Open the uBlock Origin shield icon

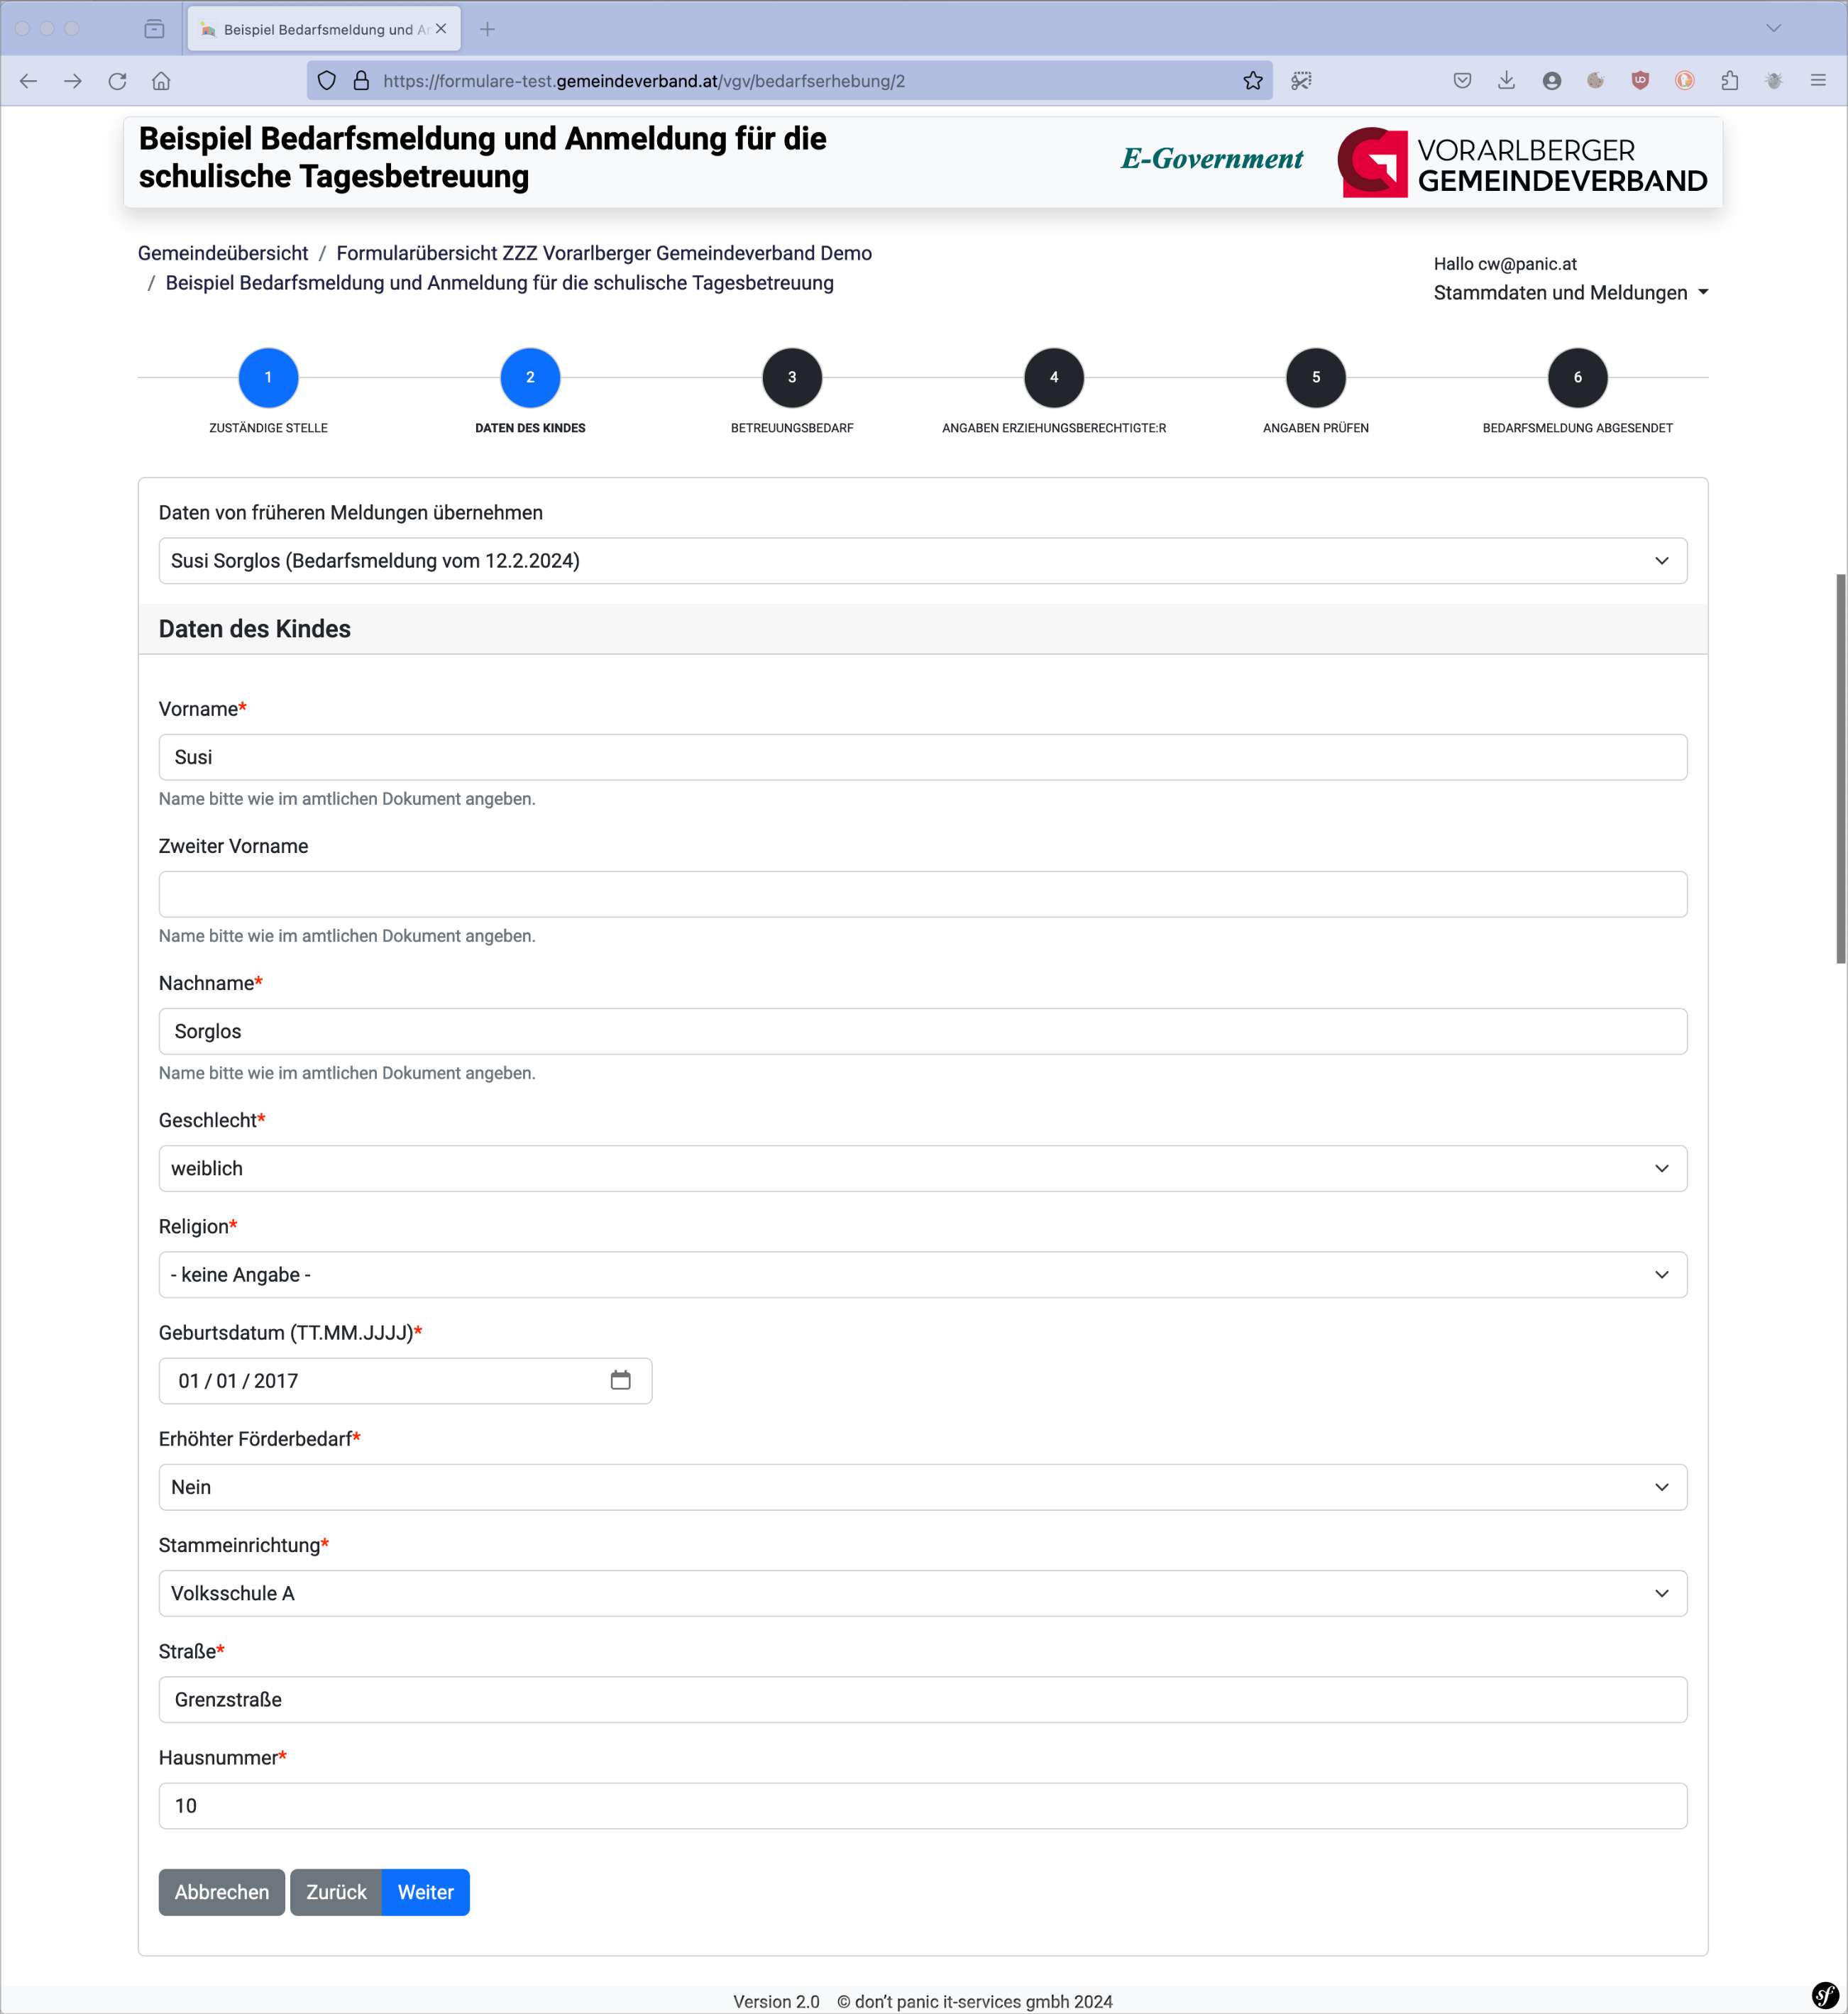pyautogui.click(x=1640, y=81)
